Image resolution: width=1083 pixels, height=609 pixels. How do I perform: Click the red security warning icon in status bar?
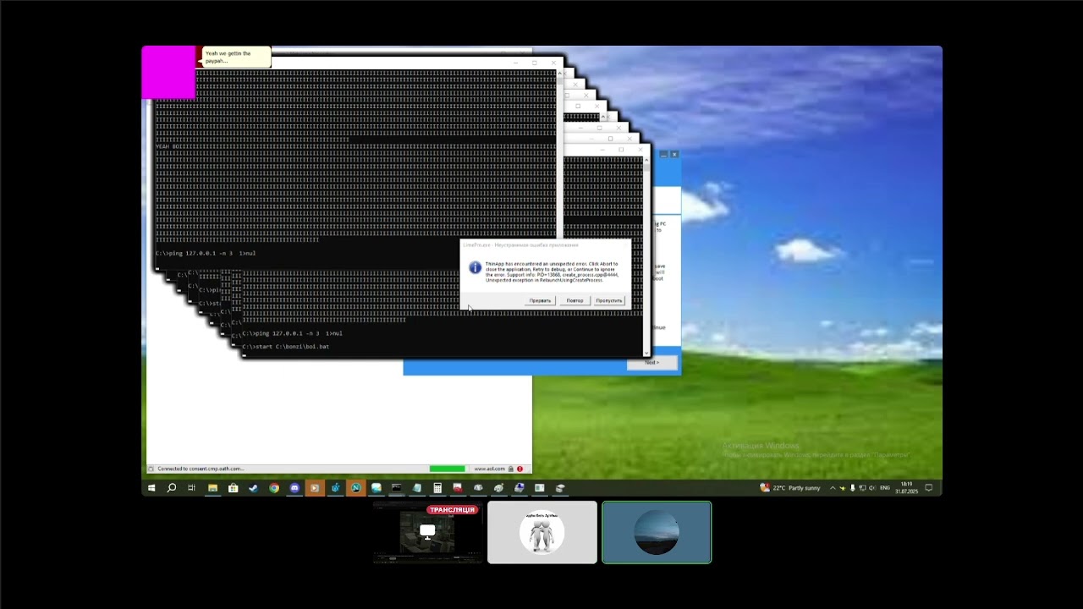click(x=520, y=469)
